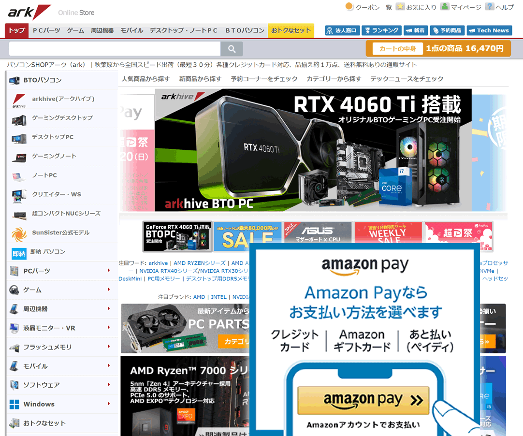Open the GeForce RTX 4060 Ti BTOPC thumbnail
The image size is (523, 436).
click(177, 236)
